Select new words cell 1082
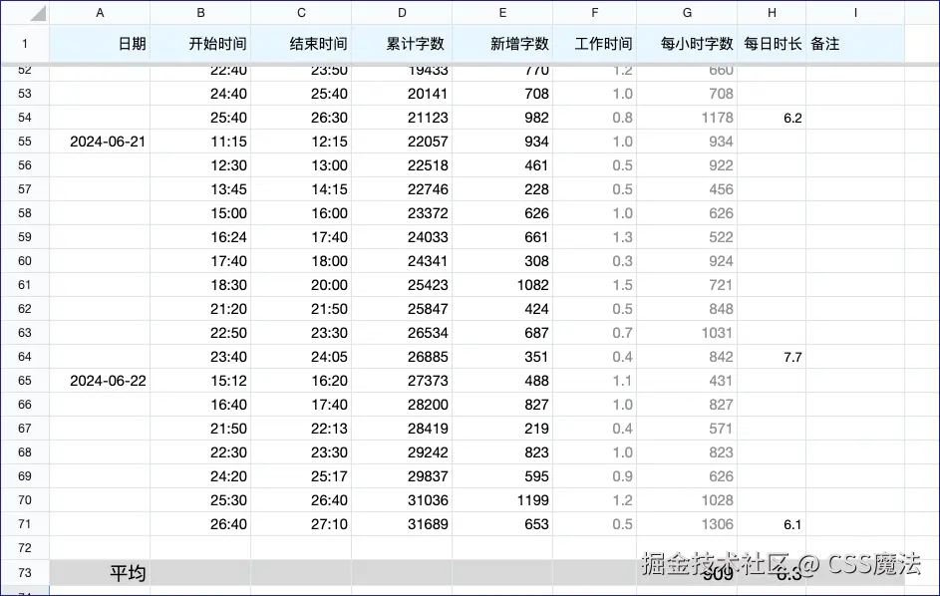Screen dimensions: 940x596 [x=502, y=285]
